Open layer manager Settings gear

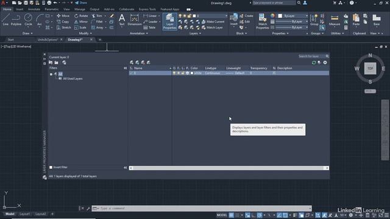[325, 63]
